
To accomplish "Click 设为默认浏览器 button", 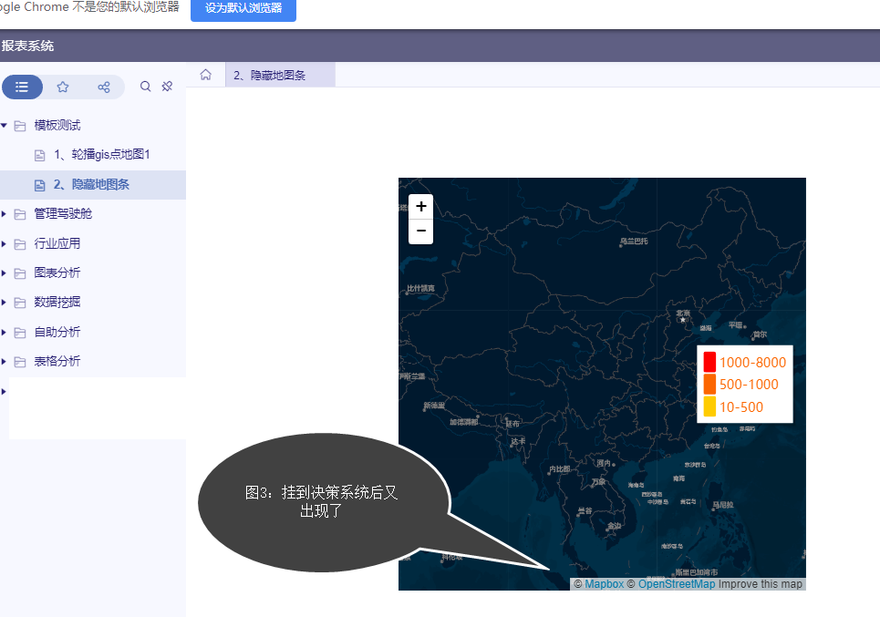I will 243,9.
